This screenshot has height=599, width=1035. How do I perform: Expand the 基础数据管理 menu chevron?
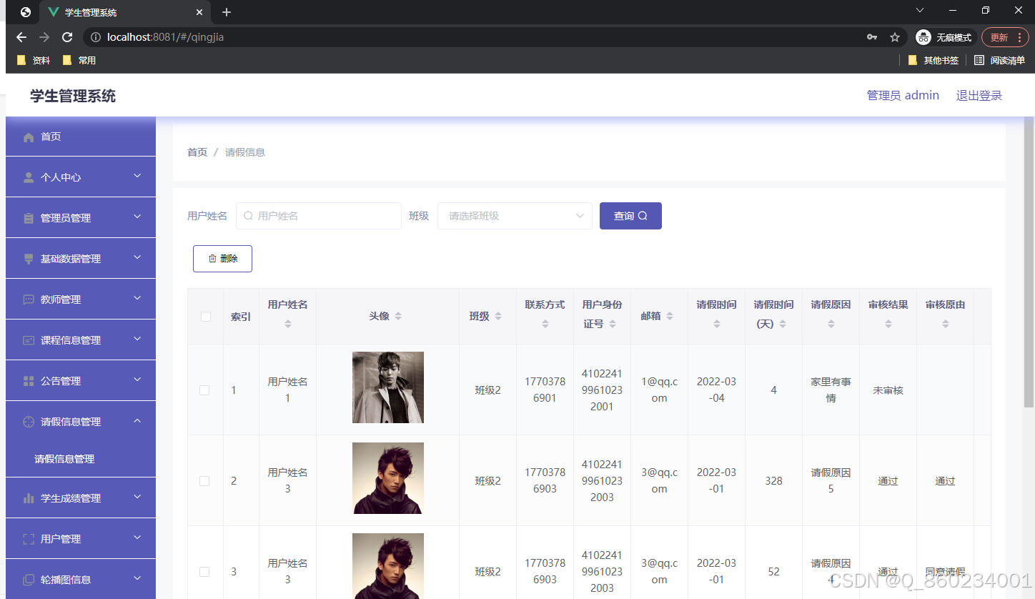click(137, 257)
